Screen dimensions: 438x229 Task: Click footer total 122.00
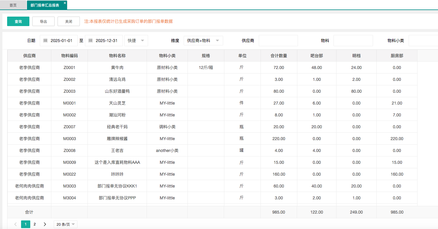pos(317,212)
